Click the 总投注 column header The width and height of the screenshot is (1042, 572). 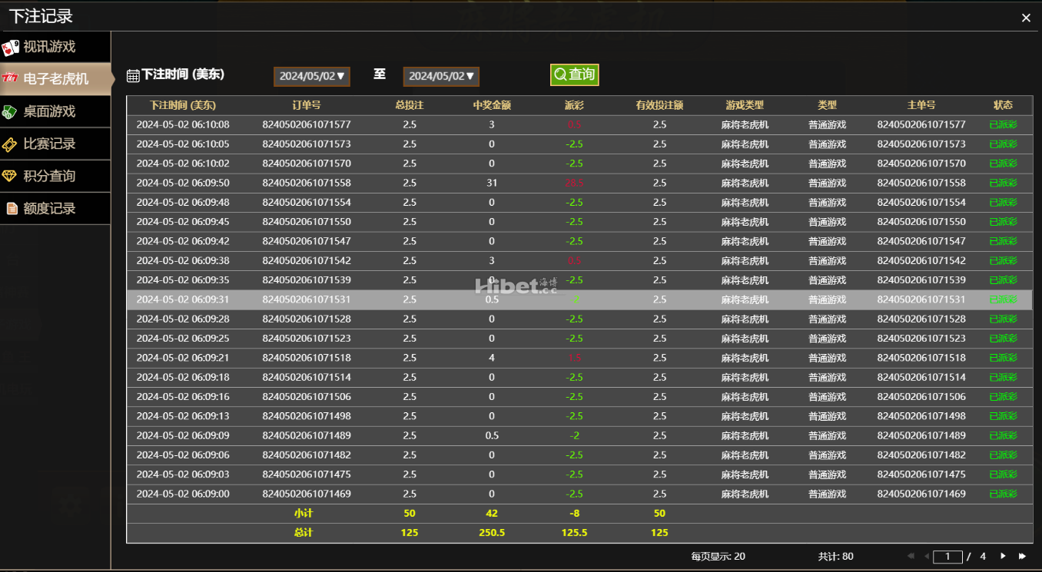410,105
